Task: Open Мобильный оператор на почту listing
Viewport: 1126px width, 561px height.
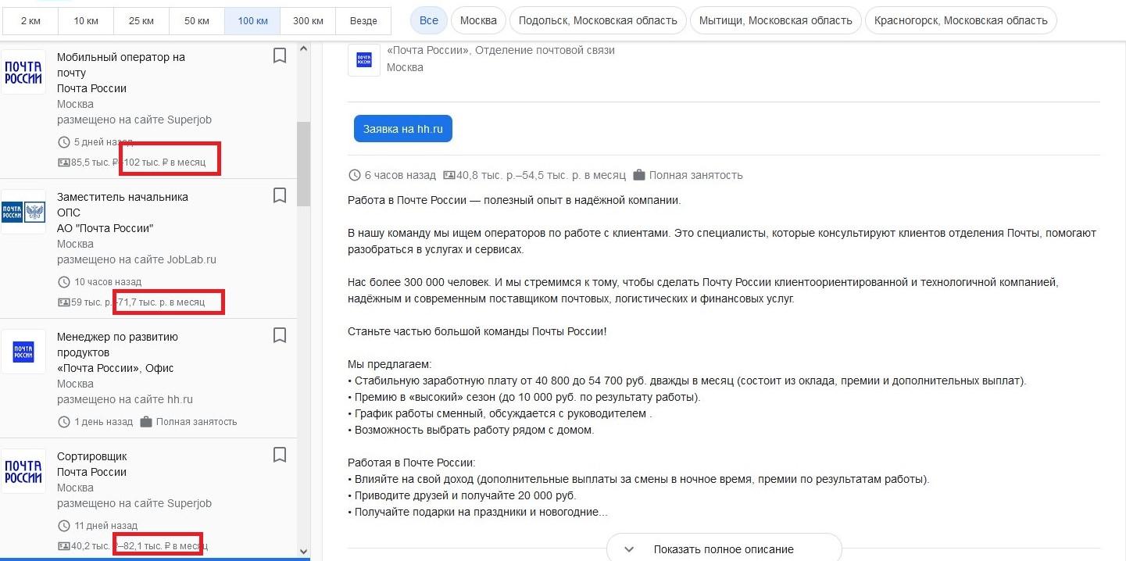Action: pos(148,109)
